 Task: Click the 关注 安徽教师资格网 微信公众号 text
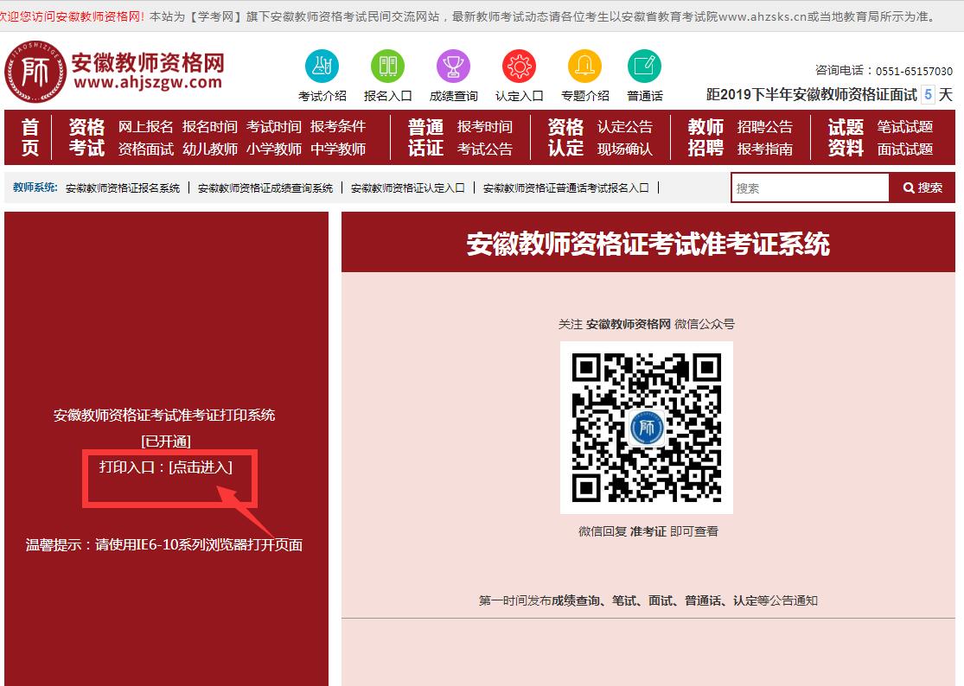(646, 324)
